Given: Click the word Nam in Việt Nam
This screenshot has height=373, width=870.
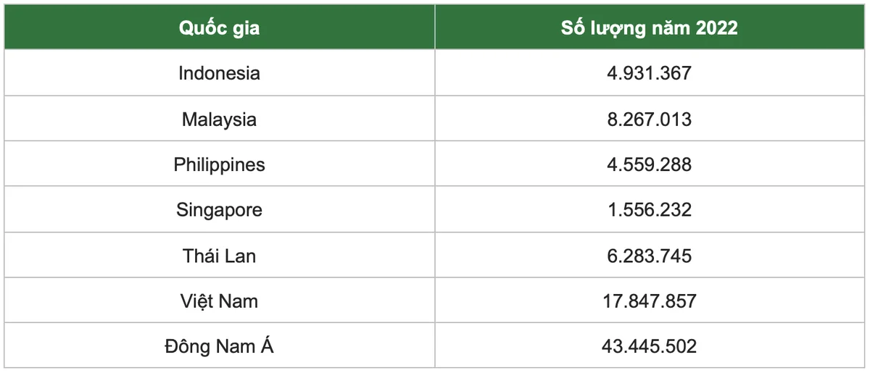Looking at the screenshot, I should [241, 301].
